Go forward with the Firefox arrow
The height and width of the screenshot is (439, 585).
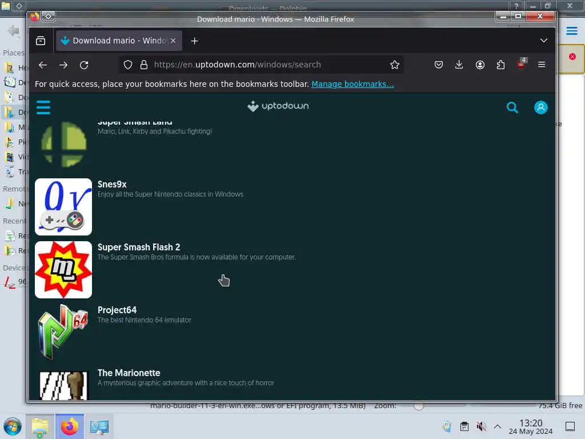coord(63,65)
